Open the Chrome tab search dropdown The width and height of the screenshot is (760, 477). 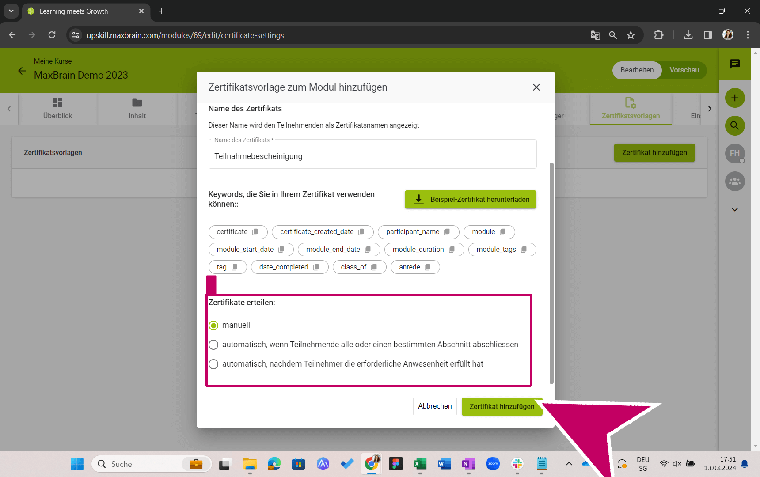pos(11,11)
